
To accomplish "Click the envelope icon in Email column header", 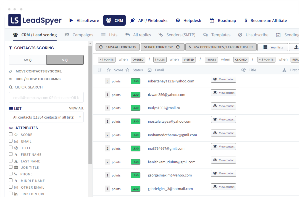I will point(150,70).
